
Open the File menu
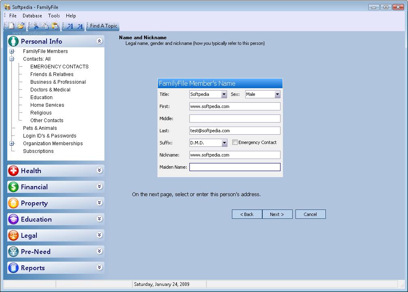(x=13, y=16)
